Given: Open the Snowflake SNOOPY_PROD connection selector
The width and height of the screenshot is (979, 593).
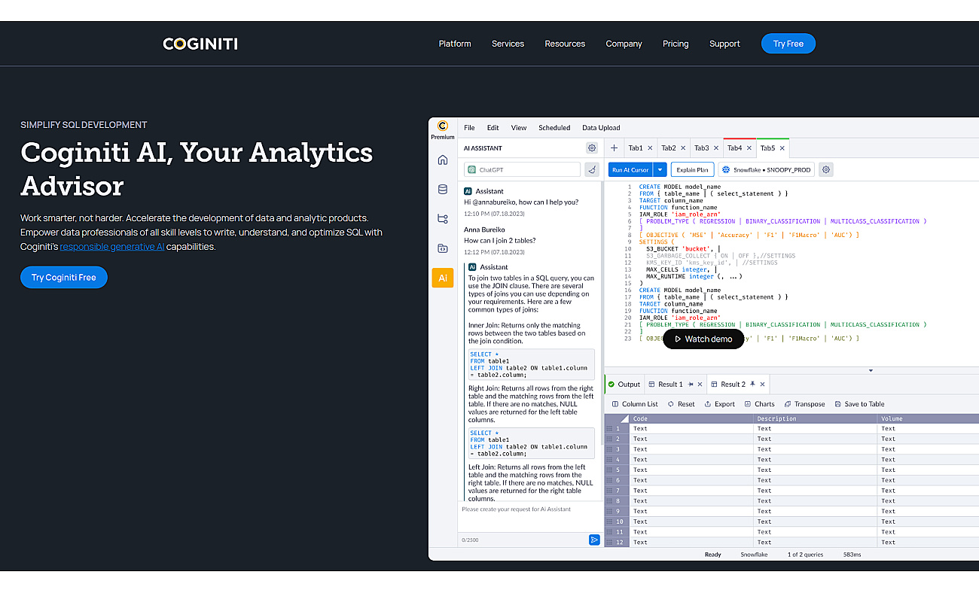Looking at the screenshot, I should pos(766,170).
